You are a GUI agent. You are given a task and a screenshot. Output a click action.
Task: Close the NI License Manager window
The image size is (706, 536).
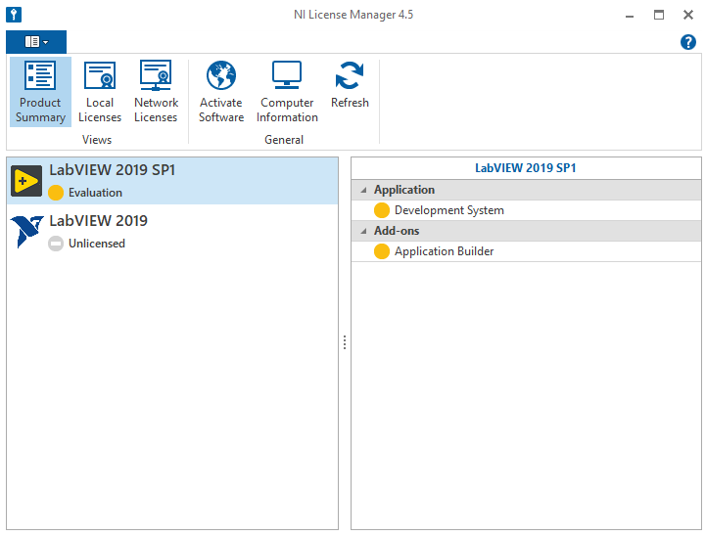(688, 15)
